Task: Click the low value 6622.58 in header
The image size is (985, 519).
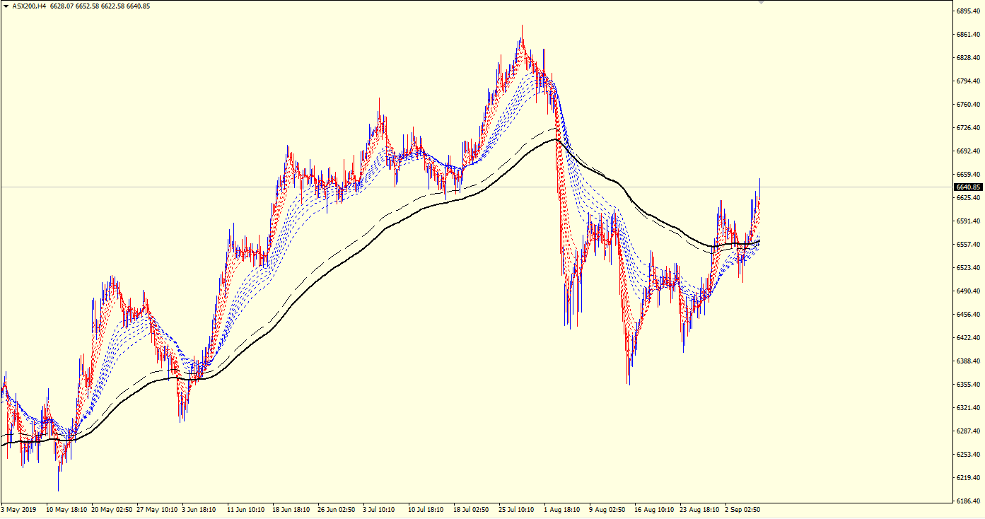Action: click(x=114, y=6)
